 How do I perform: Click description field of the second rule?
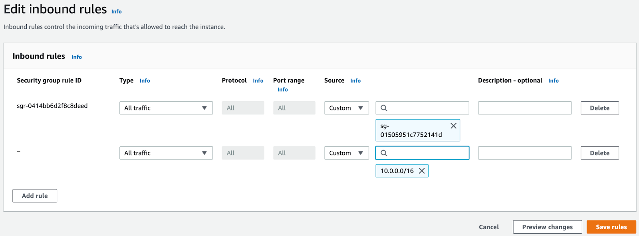coord(524,153)
